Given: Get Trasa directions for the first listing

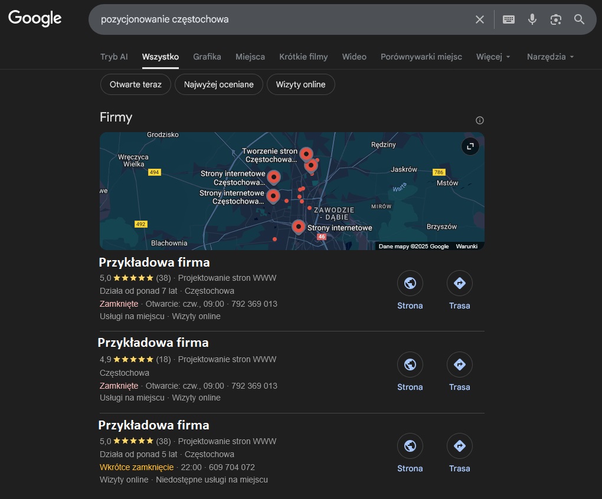Looking at the screenshot, I should coord(460,283).
